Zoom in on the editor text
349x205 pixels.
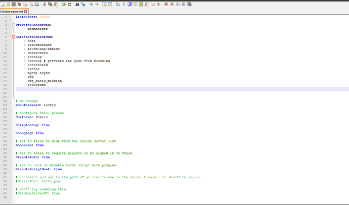(91, 4)
